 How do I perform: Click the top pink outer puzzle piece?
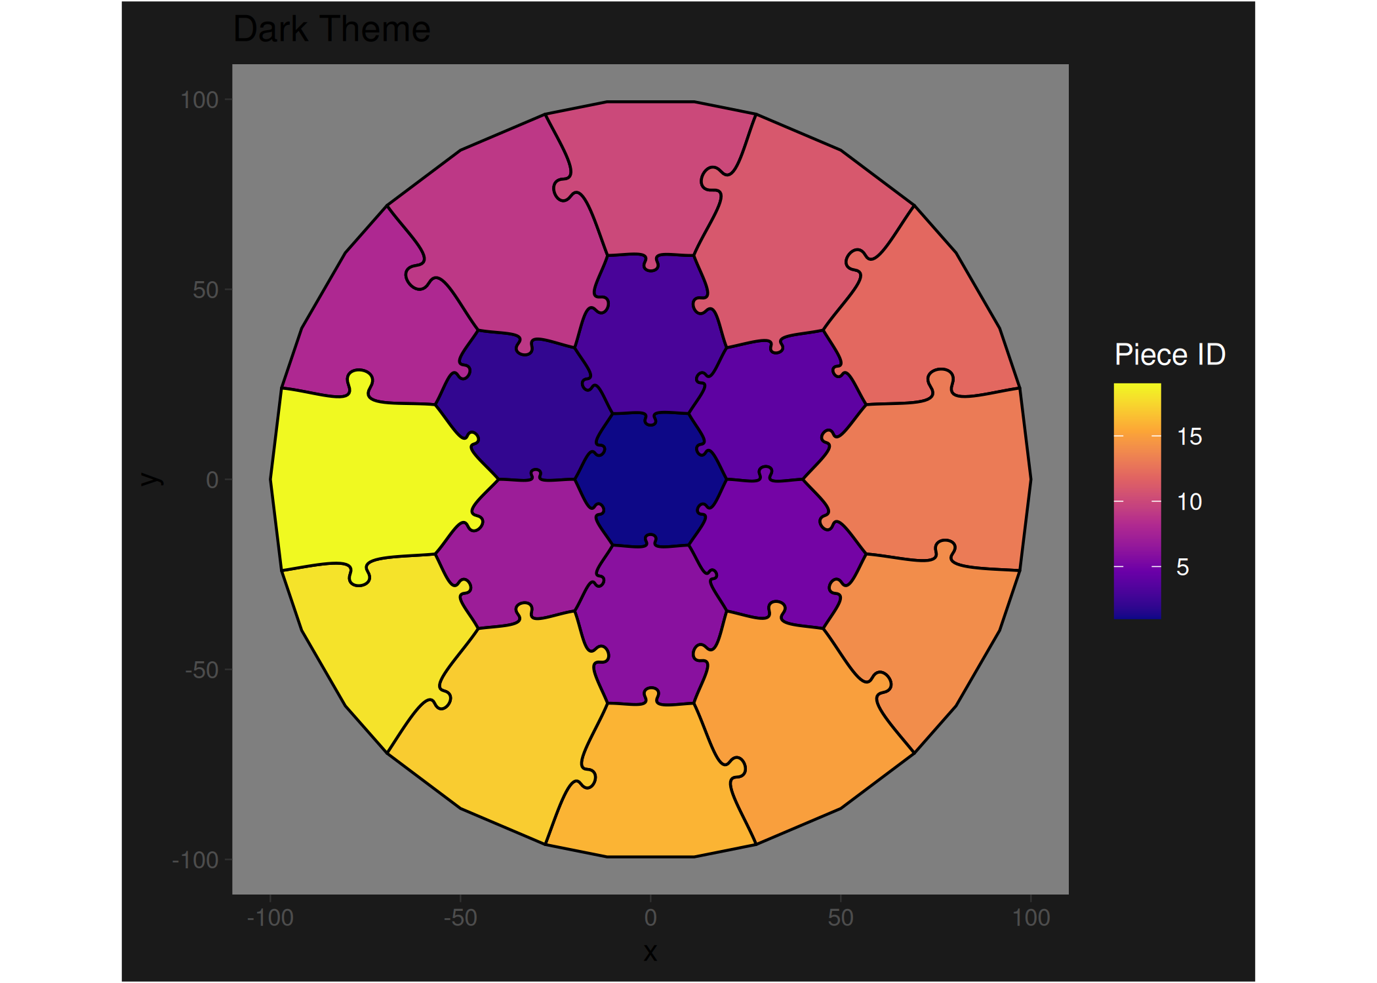[649, 177]
